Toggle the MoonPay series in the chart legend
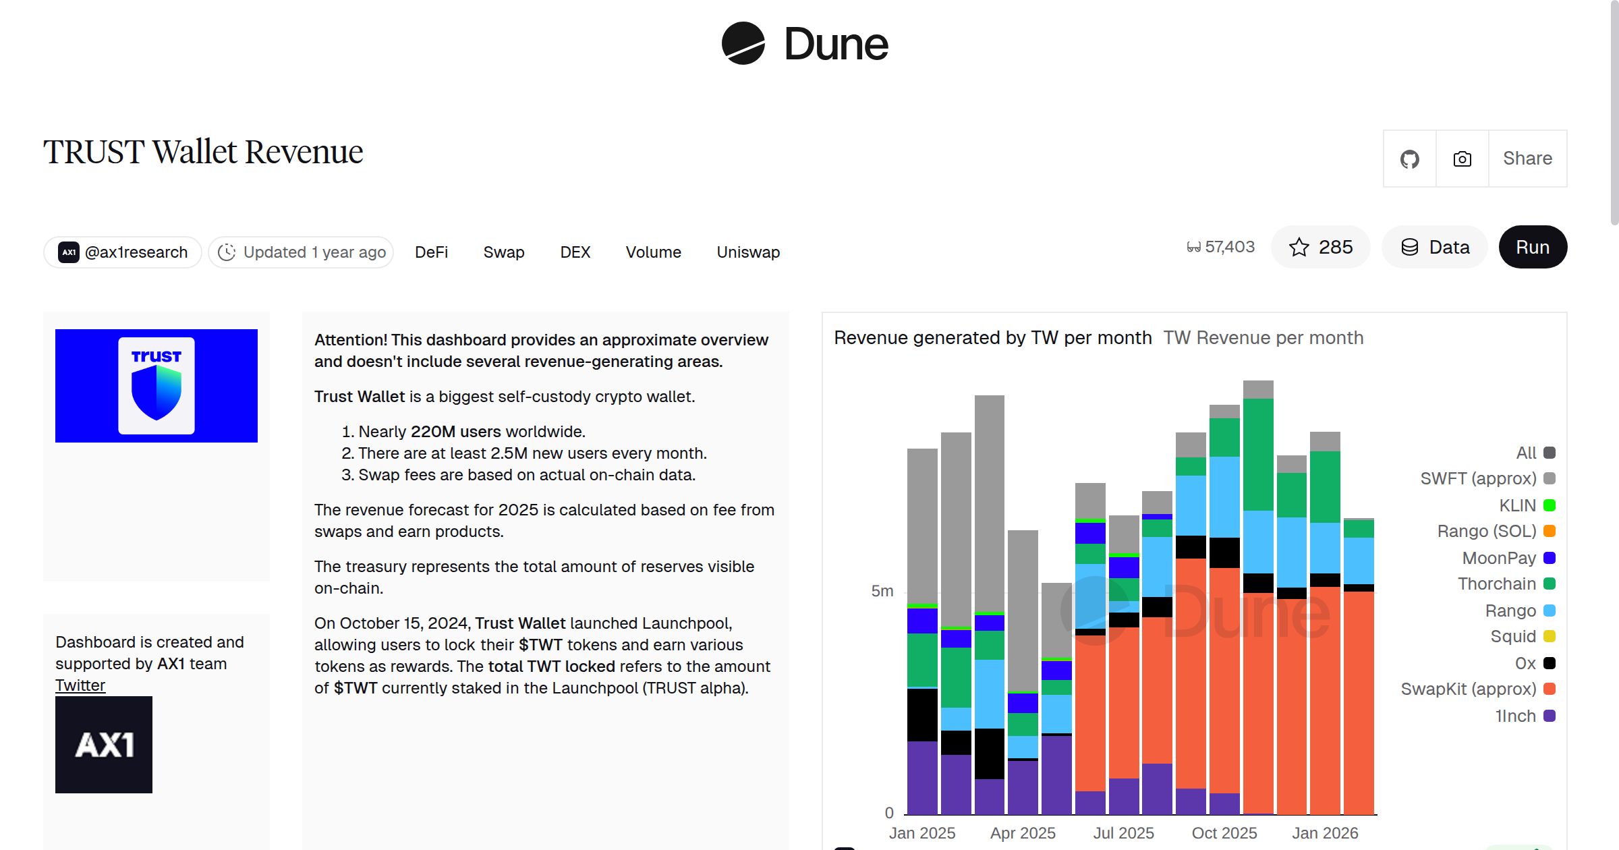The height and width of the screenshot is (850, 1619). pos(1498,557)
